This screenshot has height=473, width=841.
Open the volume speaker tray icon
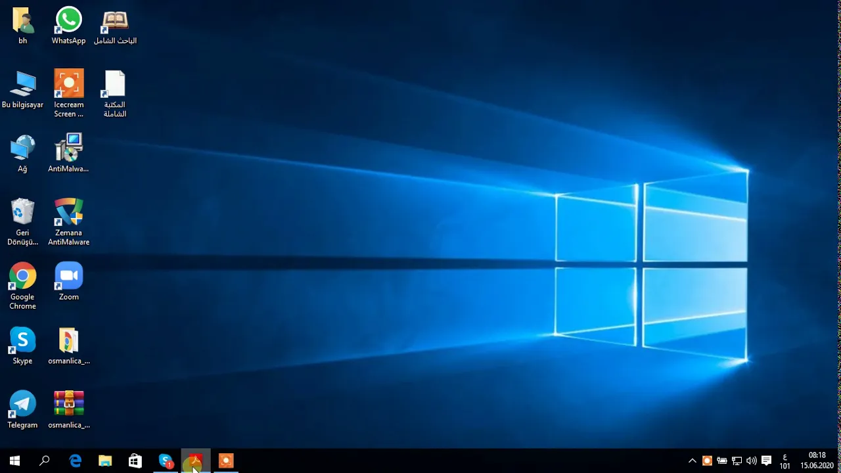[752, 461]
